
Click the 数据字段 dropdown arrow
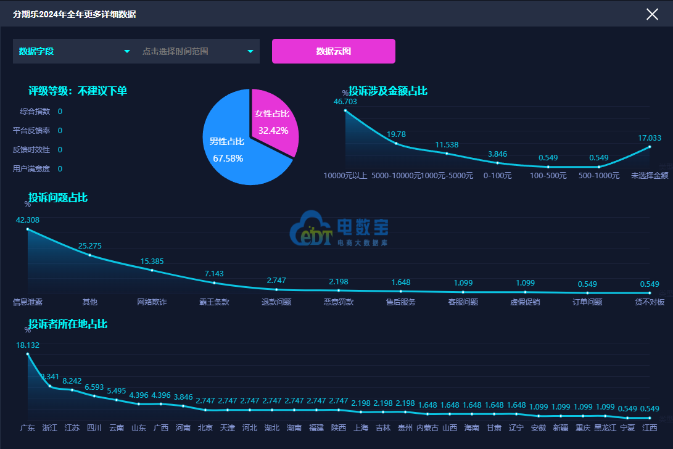pyautogui.click(x=127, y=52)
